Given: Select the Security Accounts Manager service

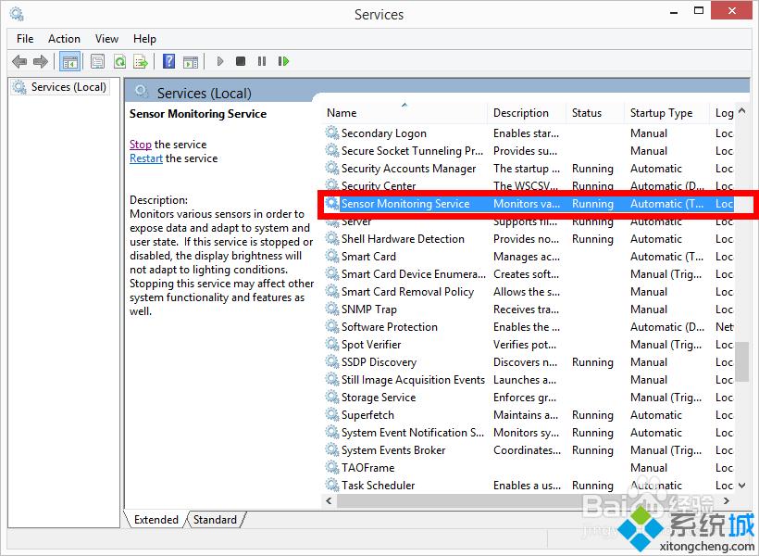Looking at the screenshot, I should 408,169.
